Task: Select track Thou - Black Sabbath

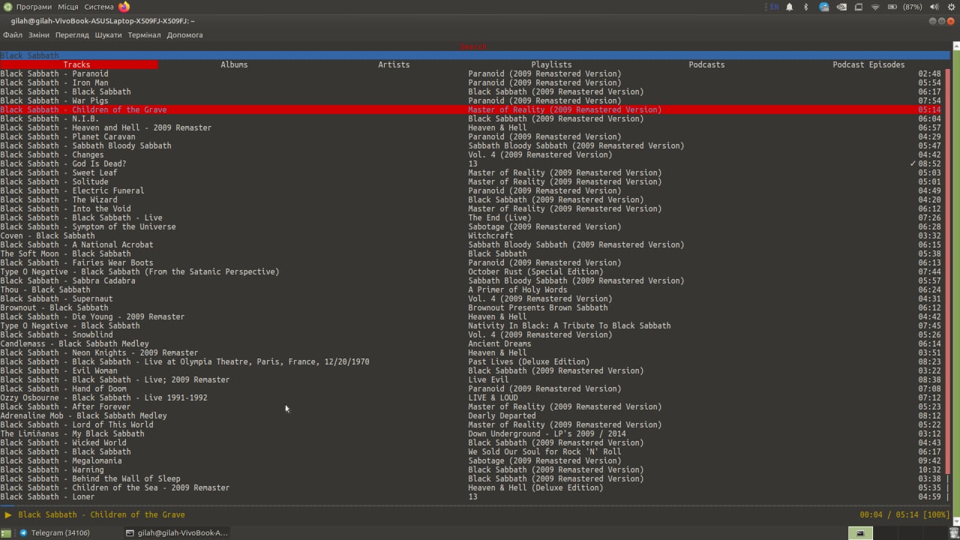Action: pos(45,289)
